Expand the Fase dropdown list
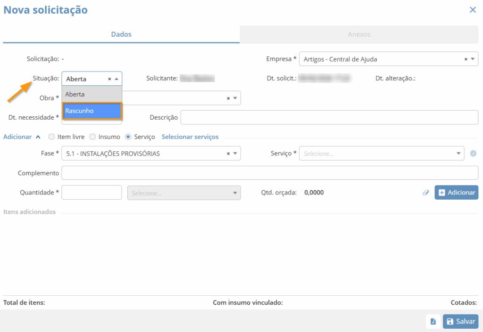 235,154
